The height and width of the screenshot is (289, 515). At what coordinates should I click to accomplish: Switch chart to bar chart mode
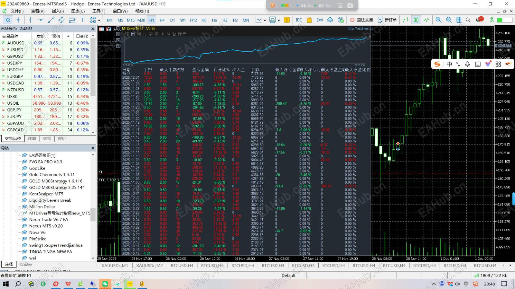(x=406, y=20)
